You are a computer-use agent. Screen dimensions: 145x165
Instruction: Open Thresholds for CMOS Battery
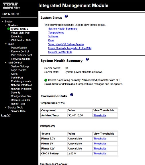[x=100, y=154]
